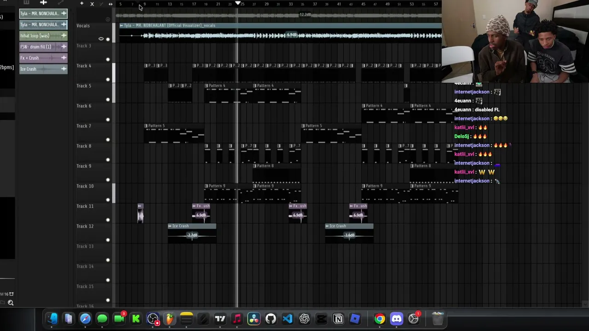The height and width of the screenshot is (331, 589).
Task: Open Google Chrome from the dock
Action: 380,319
